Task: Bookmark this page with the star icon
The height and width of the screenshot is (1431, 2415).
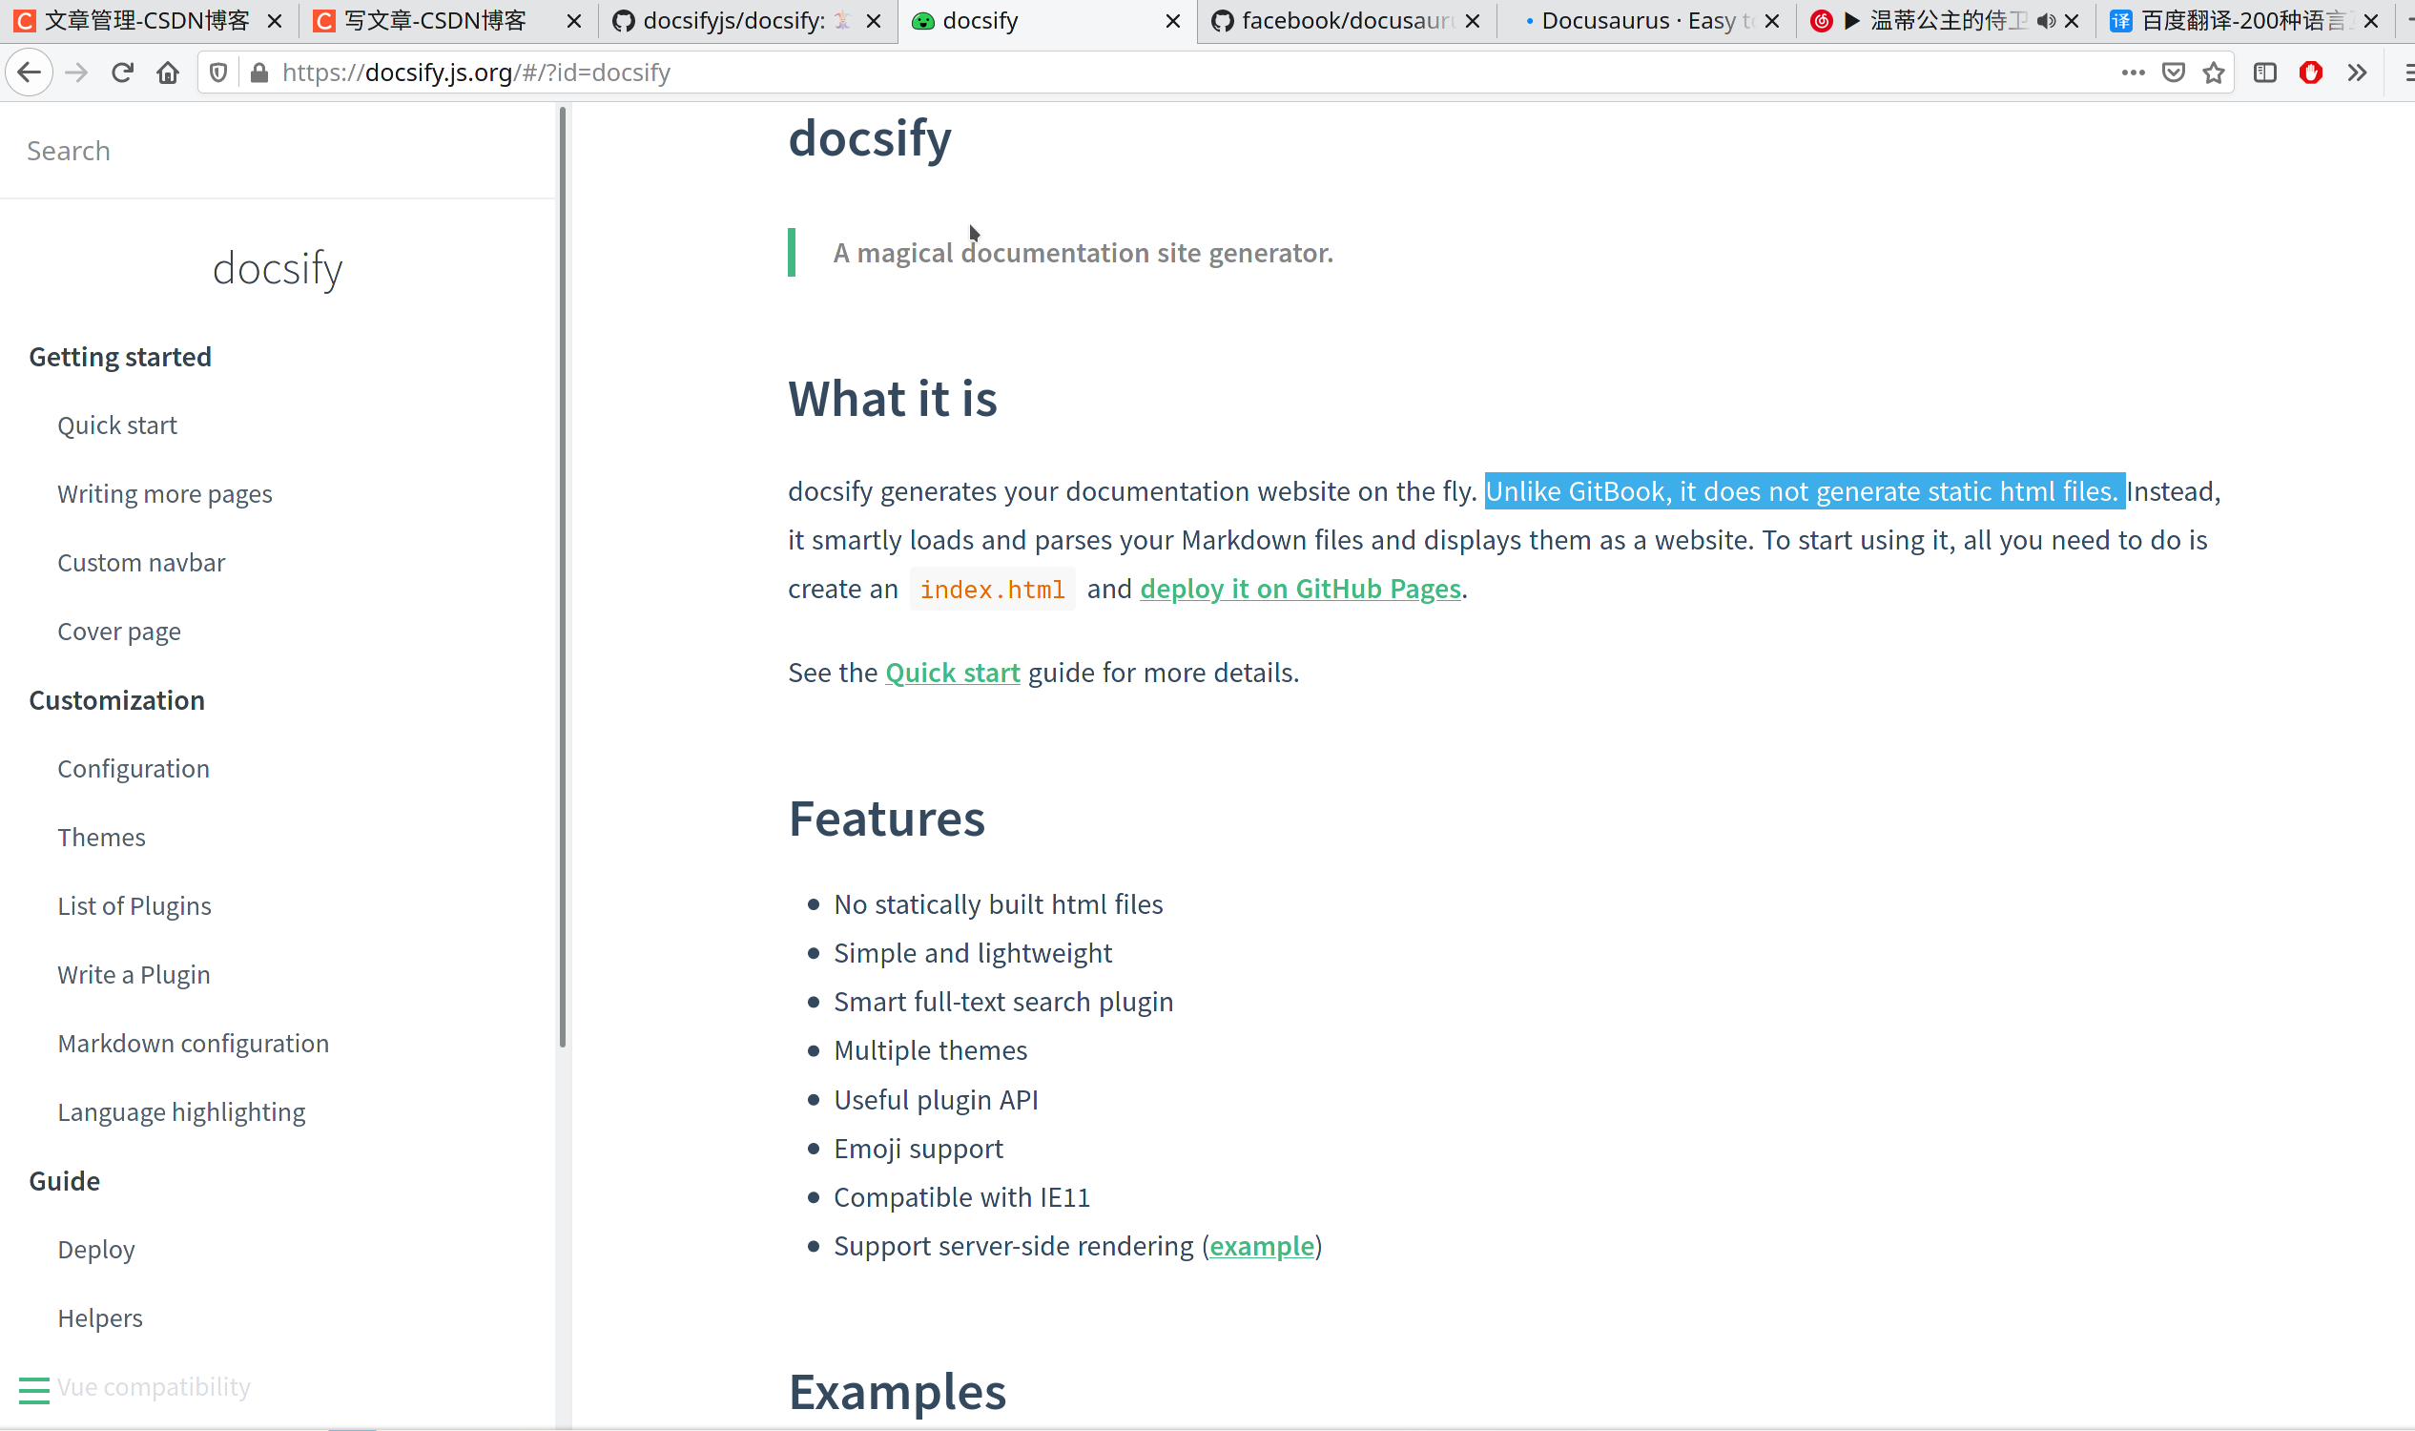Action: (x=2212, y=73)
